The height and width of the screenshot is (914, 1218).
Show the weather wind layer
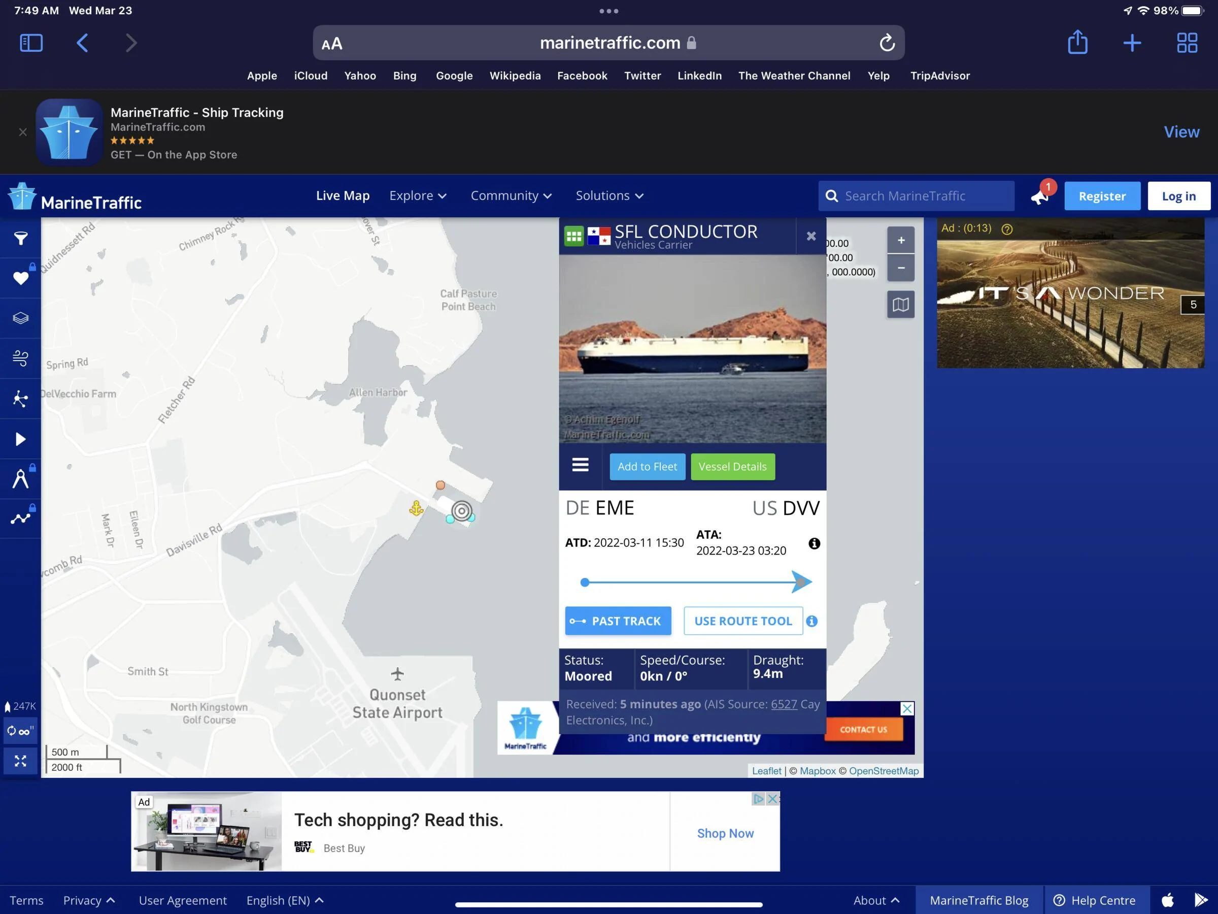point(20,358)
